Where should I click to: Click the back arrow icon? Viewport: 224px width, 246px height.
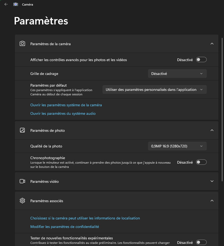[6, 4]
